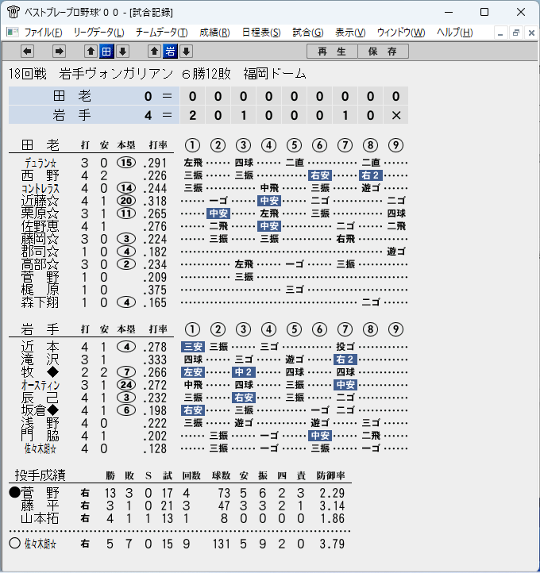Open the 日程表(S) menu

tap(261, 33)
